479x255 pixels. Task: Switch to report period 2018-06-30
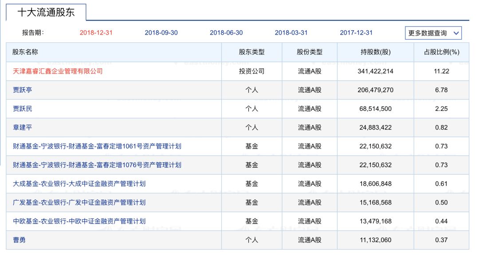pyautogui.click(x=226, y=33)
